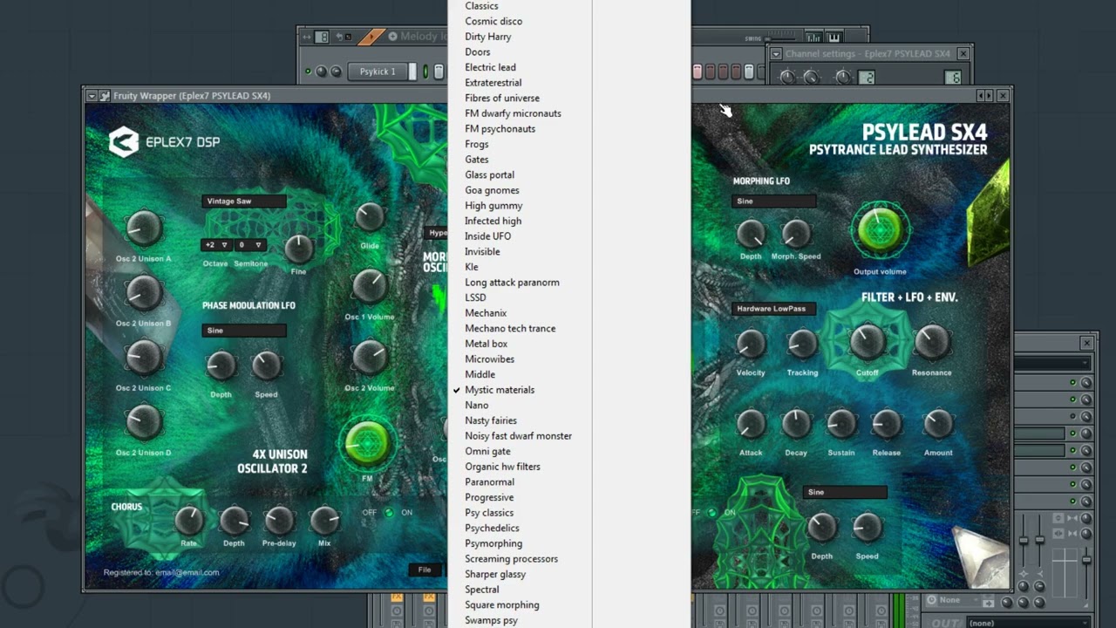This screenshot has height=628, width=1116.
Task: Open the keyboard editor icon in the step sequencer
Action: click(834, 38)
